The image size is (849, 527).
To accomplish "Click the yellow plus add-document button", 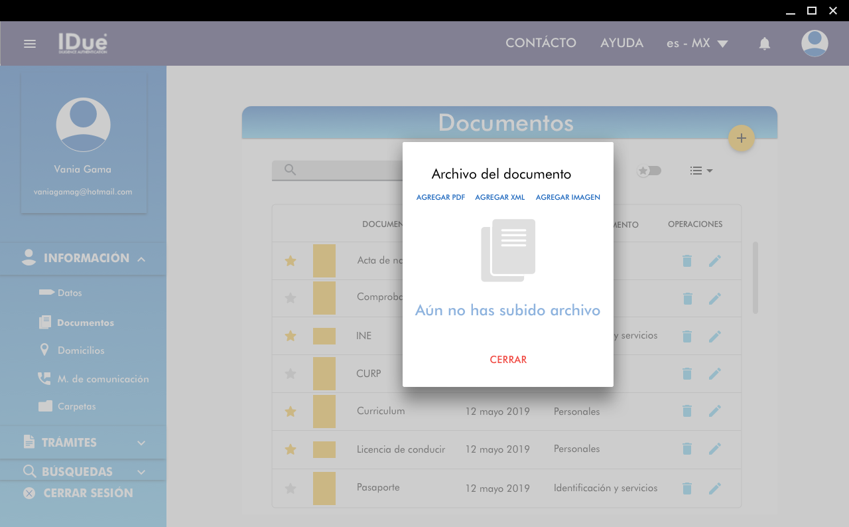I will (741, 138).
